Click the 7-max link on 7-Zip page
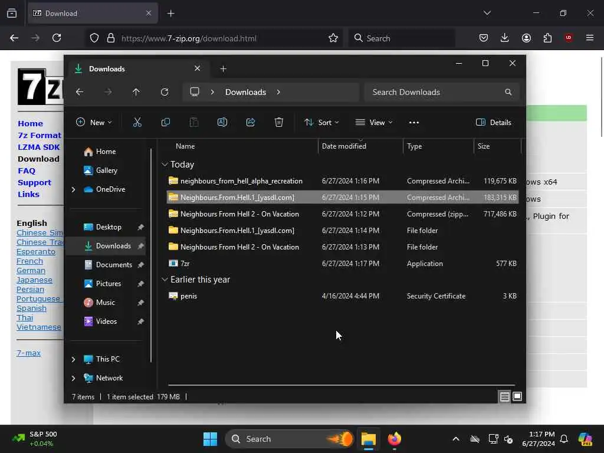 click(28, 353)
